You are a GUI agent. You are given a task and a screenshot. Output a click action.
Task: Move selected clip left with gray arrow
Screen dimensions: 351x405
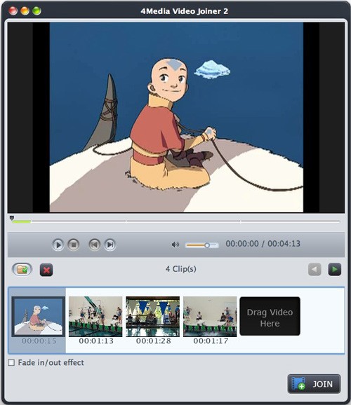click(x=314, y=269)
